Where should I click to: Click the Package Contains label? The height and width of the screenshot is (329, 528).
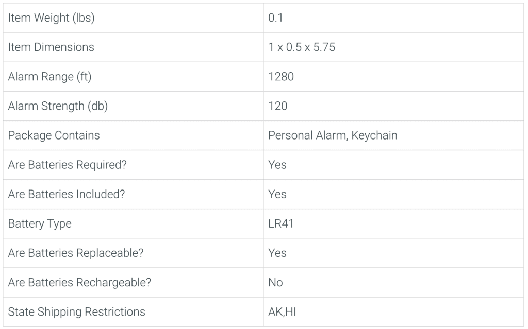point(54,135)
